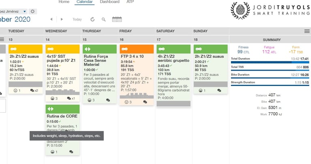Open Home page link
Viewport: 311px width, 164px height.
click(x=64, y=2)
